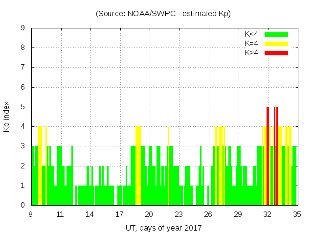
Task: Click the x-axis tick label 8
Action: tap(31, 214)
